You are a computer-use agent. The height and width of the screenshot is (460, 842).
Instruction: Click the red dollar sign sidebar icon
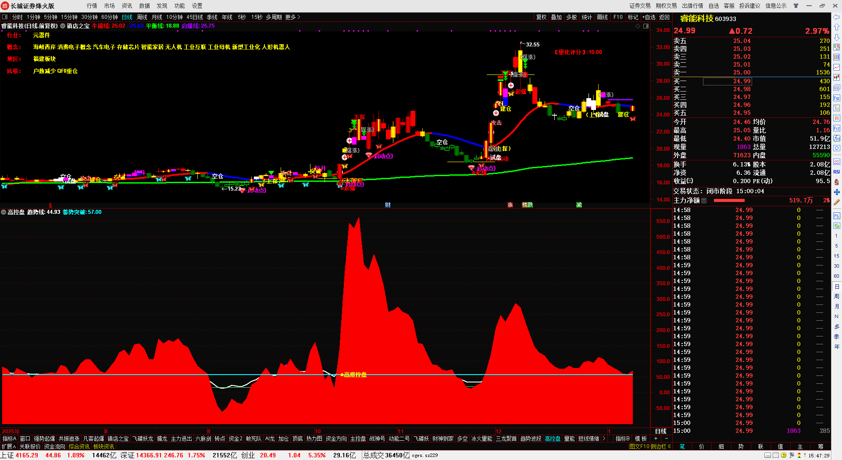coord(837,182)
